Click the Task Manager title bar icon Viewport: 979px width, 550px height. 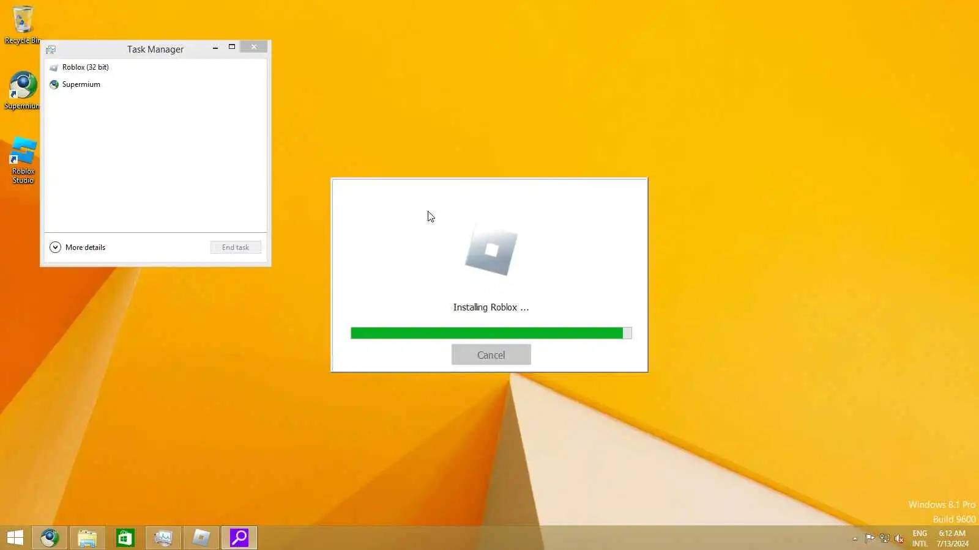click(51, 50)
